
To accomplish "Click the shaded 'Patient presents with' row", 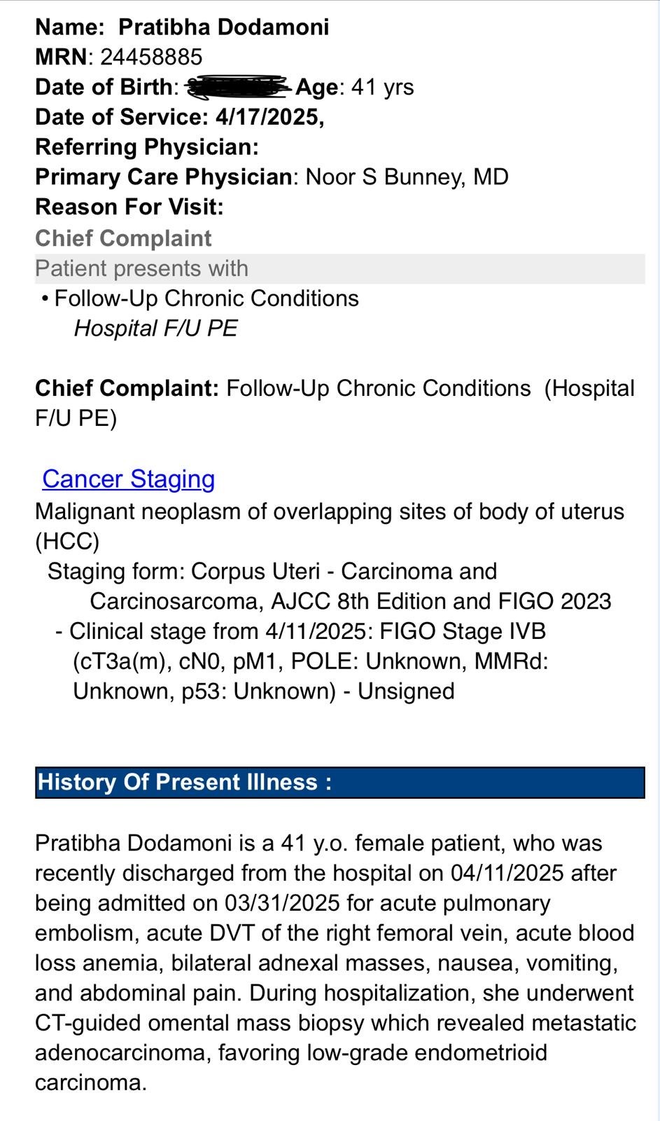I will point(339,269).
